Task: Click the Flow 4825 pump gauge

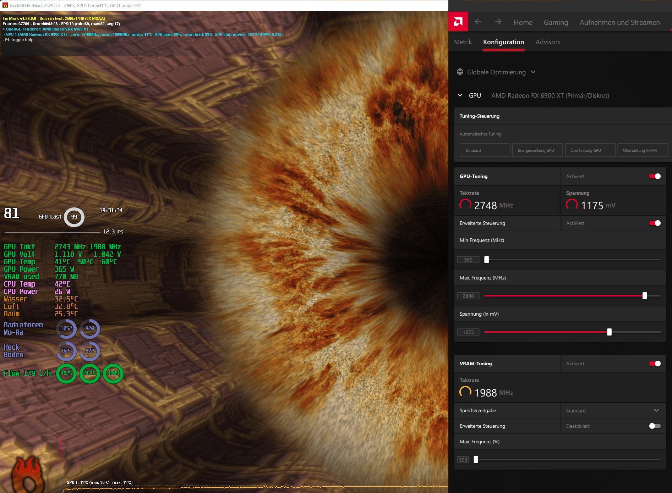Action: point(66,373)
